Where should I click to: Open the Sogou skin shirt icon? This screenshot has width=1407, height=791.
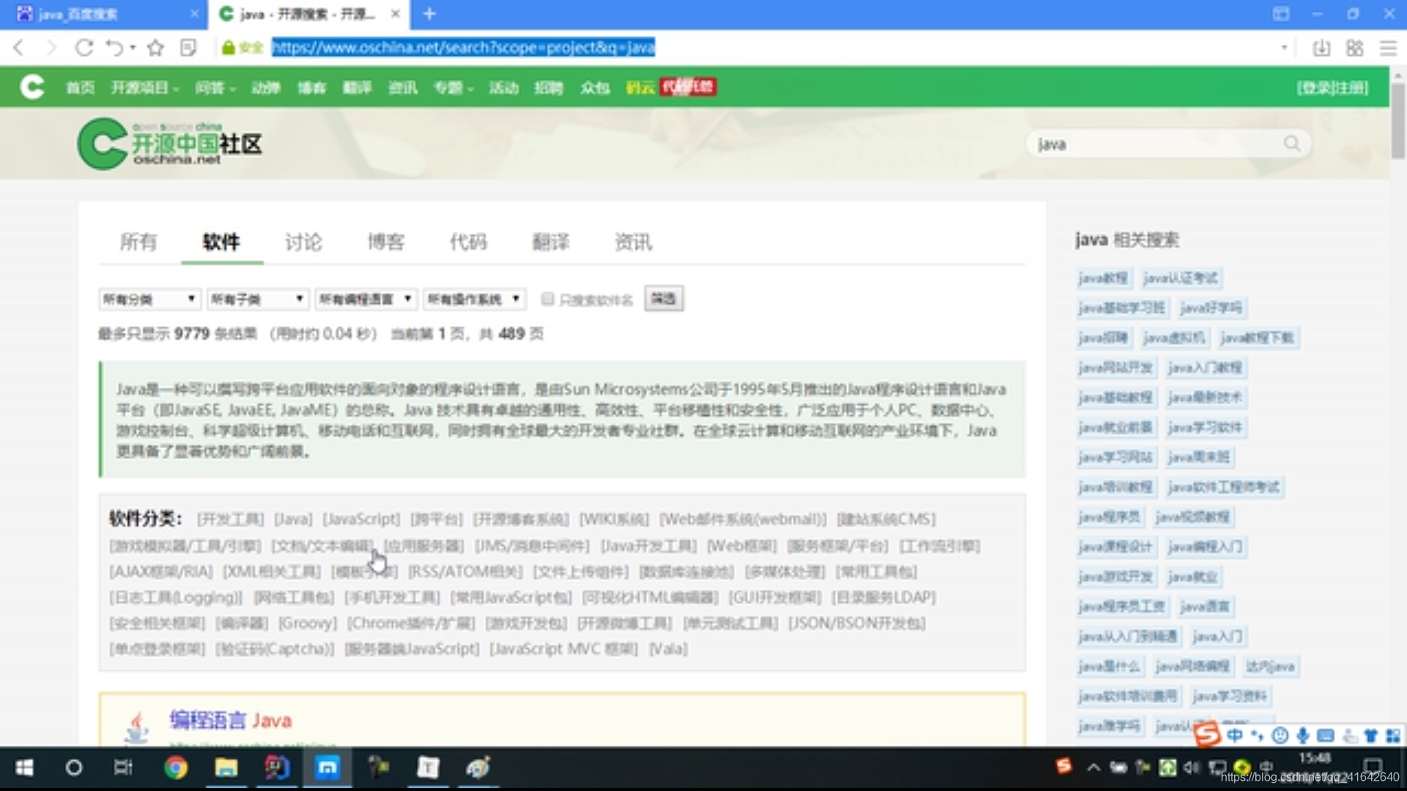click(x=1370, y=735)
